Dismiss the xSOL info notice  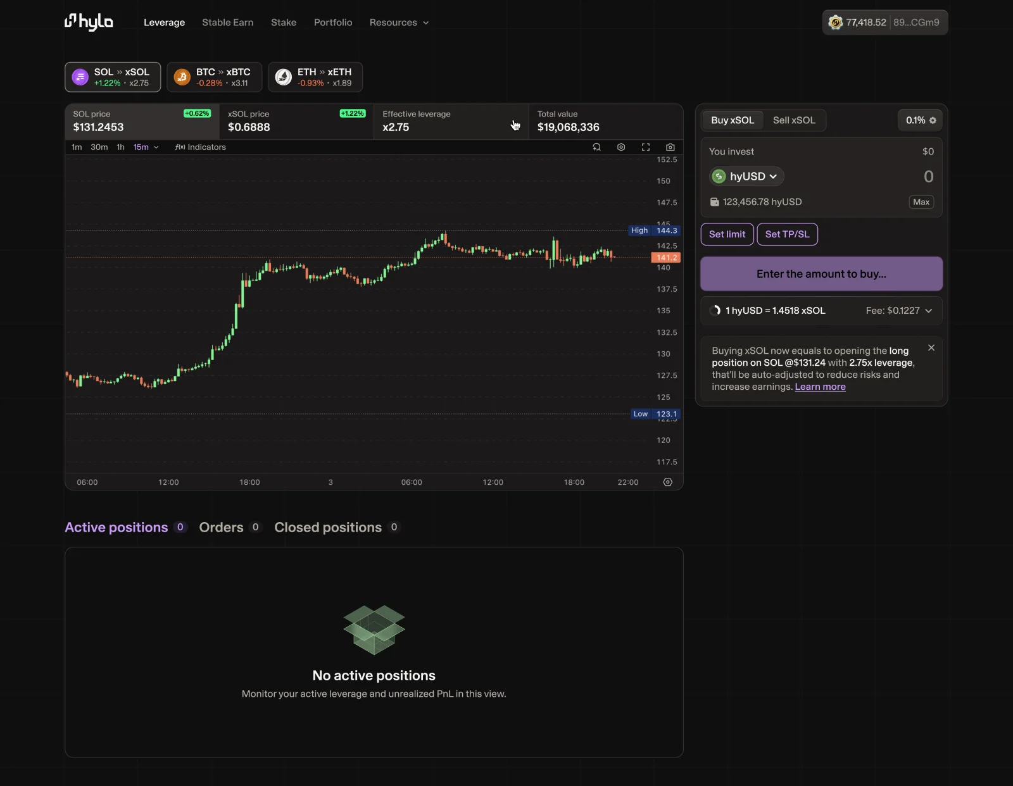pos(931,348)
